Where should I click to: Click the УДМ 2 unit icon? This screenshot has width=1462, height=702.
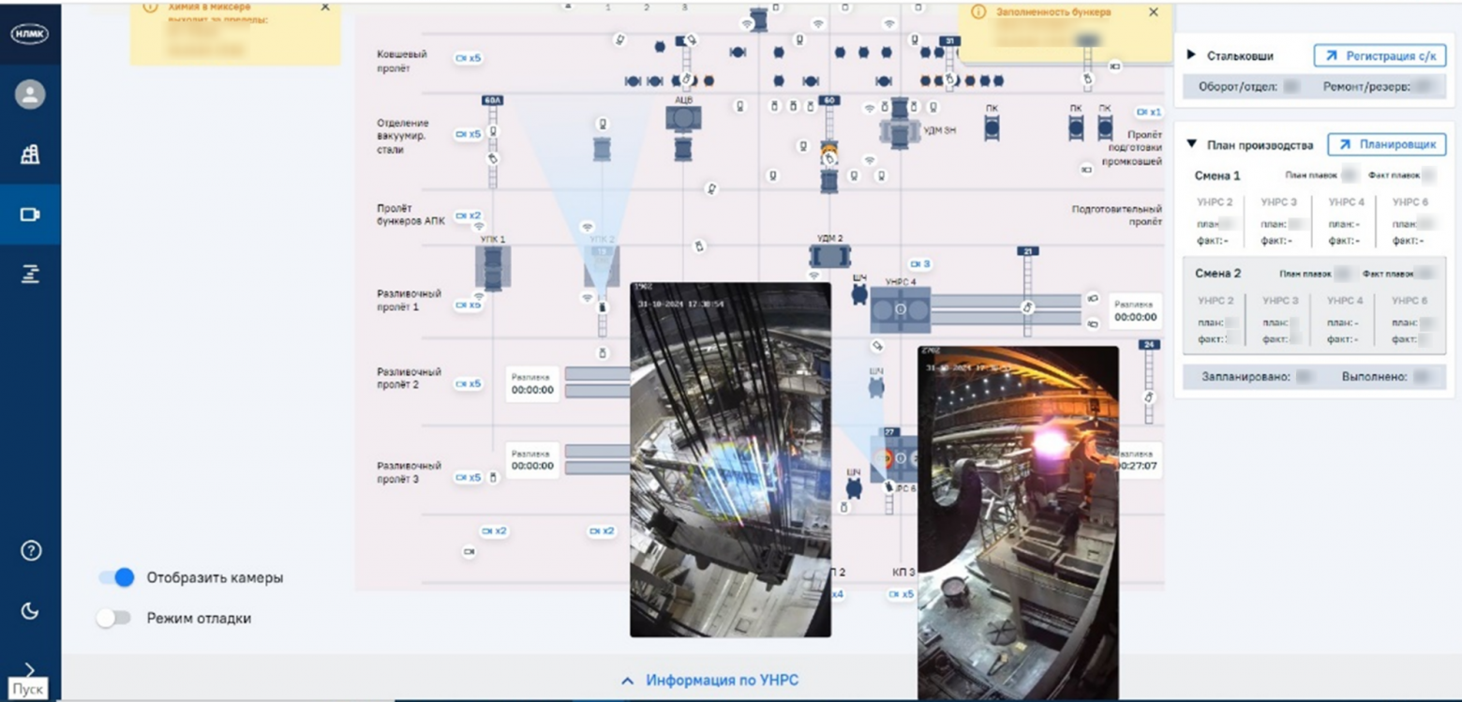pyautogui.click(x=829, y=256)
